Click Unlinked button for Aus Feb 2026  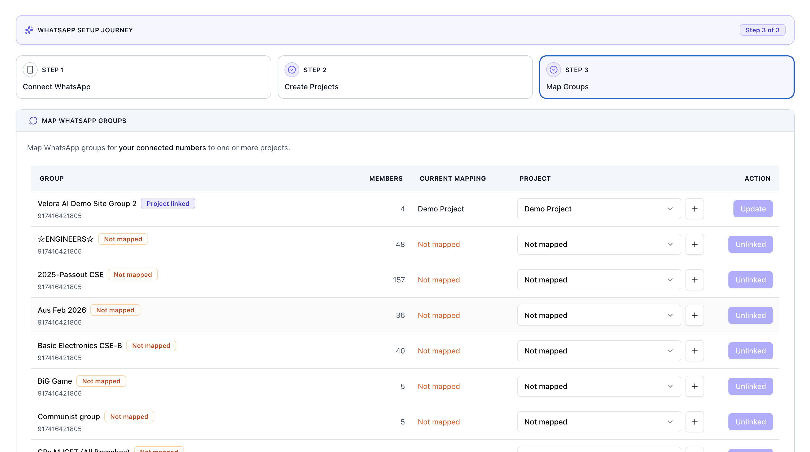click(750, 315)
